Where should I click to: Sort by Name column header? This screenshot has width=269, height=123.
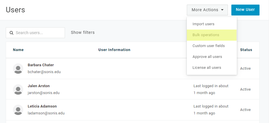18,50
